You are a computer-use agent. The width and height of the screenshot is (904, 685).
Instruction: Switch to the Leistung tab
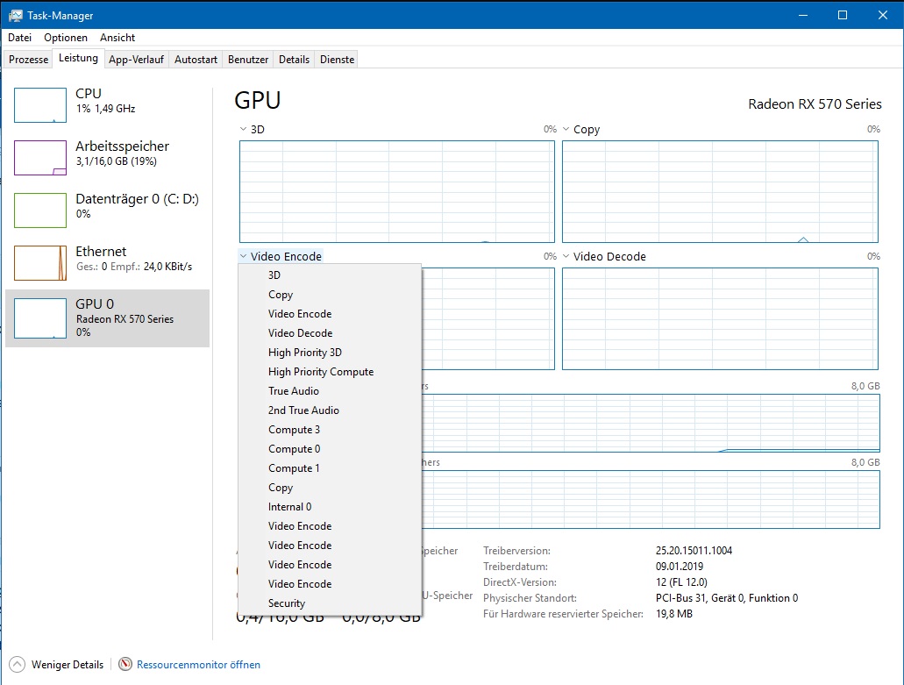pyautogui.click(x=78, y=58)
